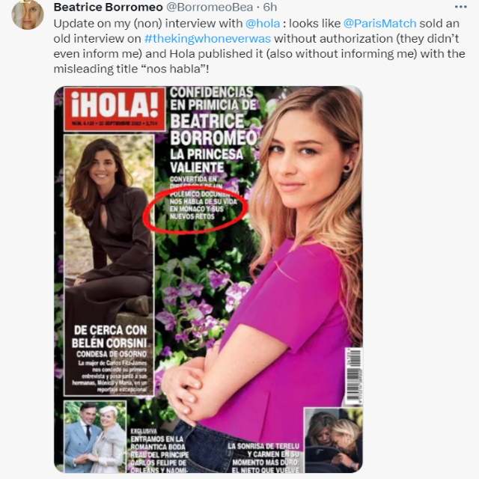The image size is (479, 479).
Task: Click the Terelu and Carmen inset photo
Action: (333, 440)
